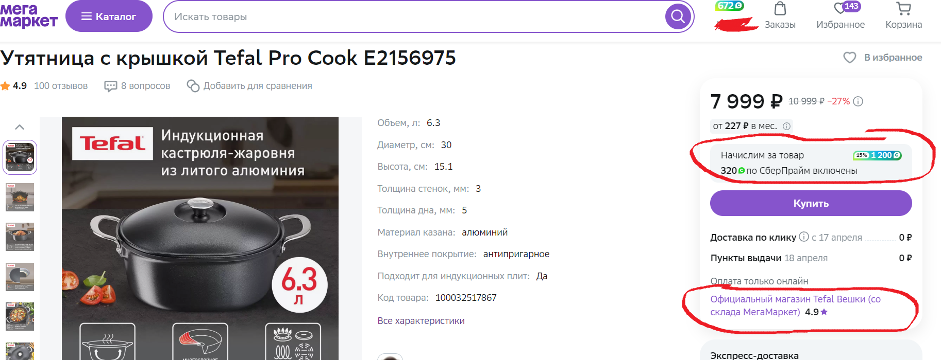The width and height of the screenshot is (941, 360).
Task: Click the Мегамаркет logo
Action: click(29, 16)
